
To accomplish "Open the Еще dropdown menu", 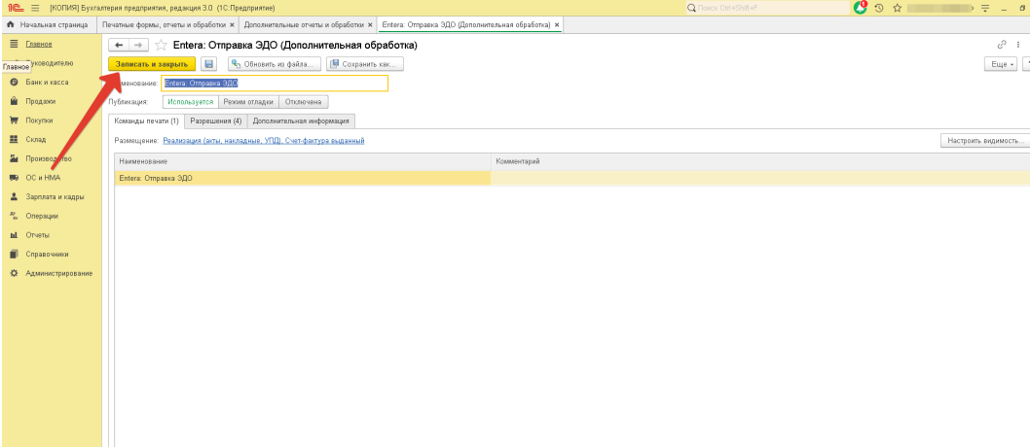I will 1001,64.
